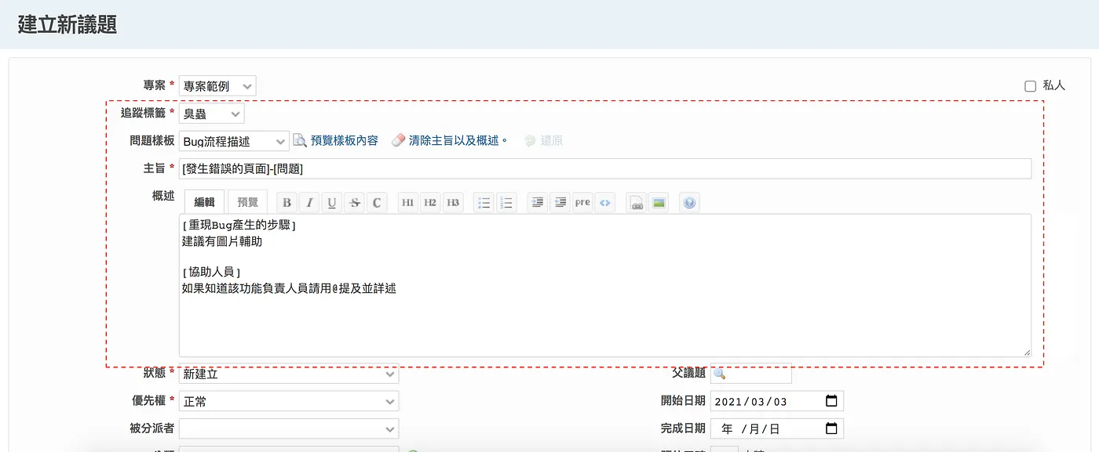Screen dimensions: 1099x452
Task: Remove the block quote indent
Action: click(560, 202)
